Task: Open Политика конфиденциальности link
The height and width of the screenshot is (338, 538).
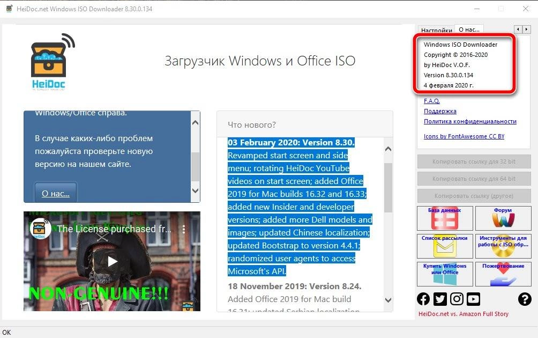Action: click(x=470, y=121)
